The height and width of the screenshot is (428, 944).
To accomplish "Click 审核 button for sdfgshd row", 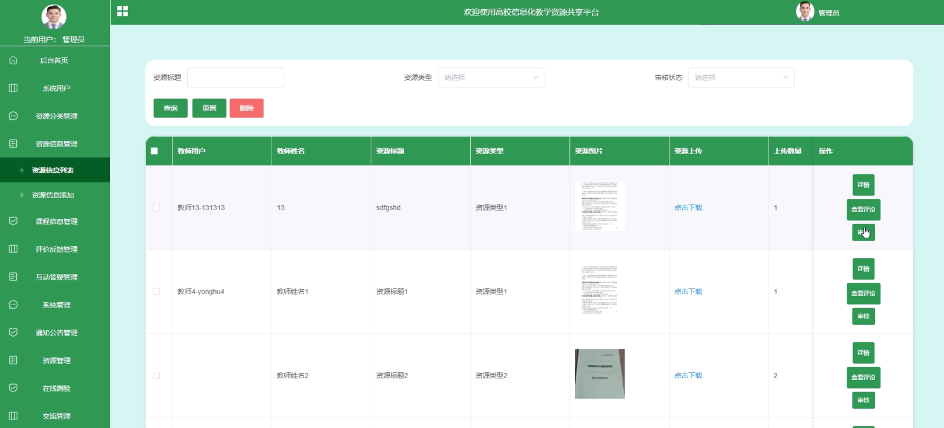I will coord(863,232).
